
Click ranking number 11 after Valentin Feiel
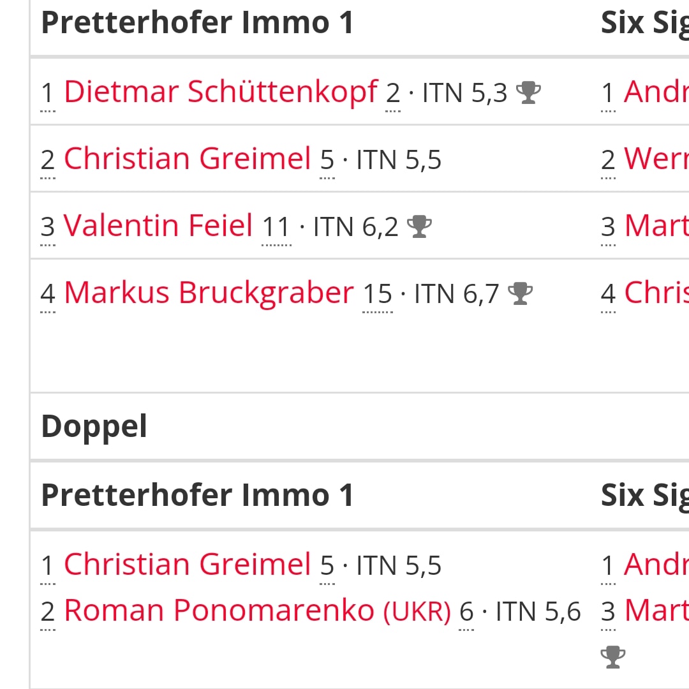coord(276,227)
